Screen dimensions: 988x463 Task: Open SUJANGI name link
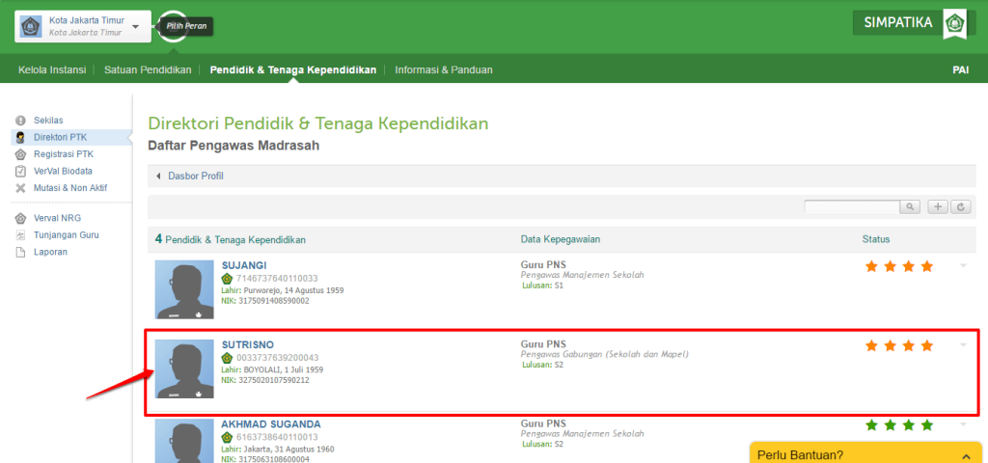[244, 266]
